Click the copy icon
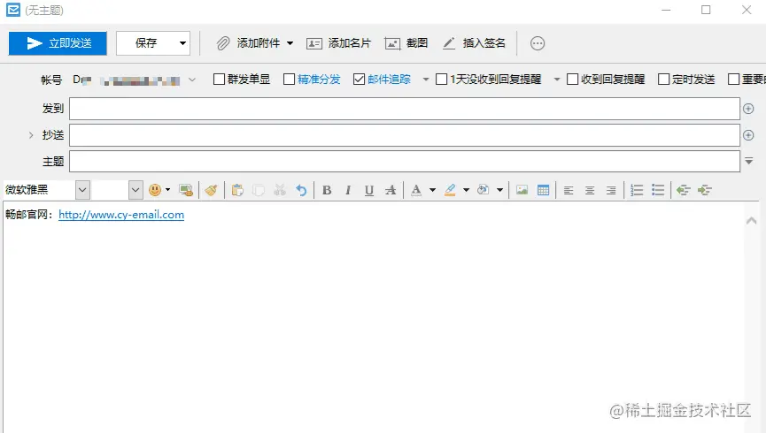This screenshot has width=766, height=433. tap(259, 190)
